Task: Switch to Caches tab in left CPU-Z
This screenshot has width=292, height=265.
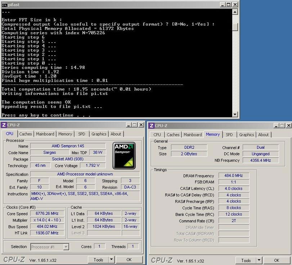Action: [25, 134]
